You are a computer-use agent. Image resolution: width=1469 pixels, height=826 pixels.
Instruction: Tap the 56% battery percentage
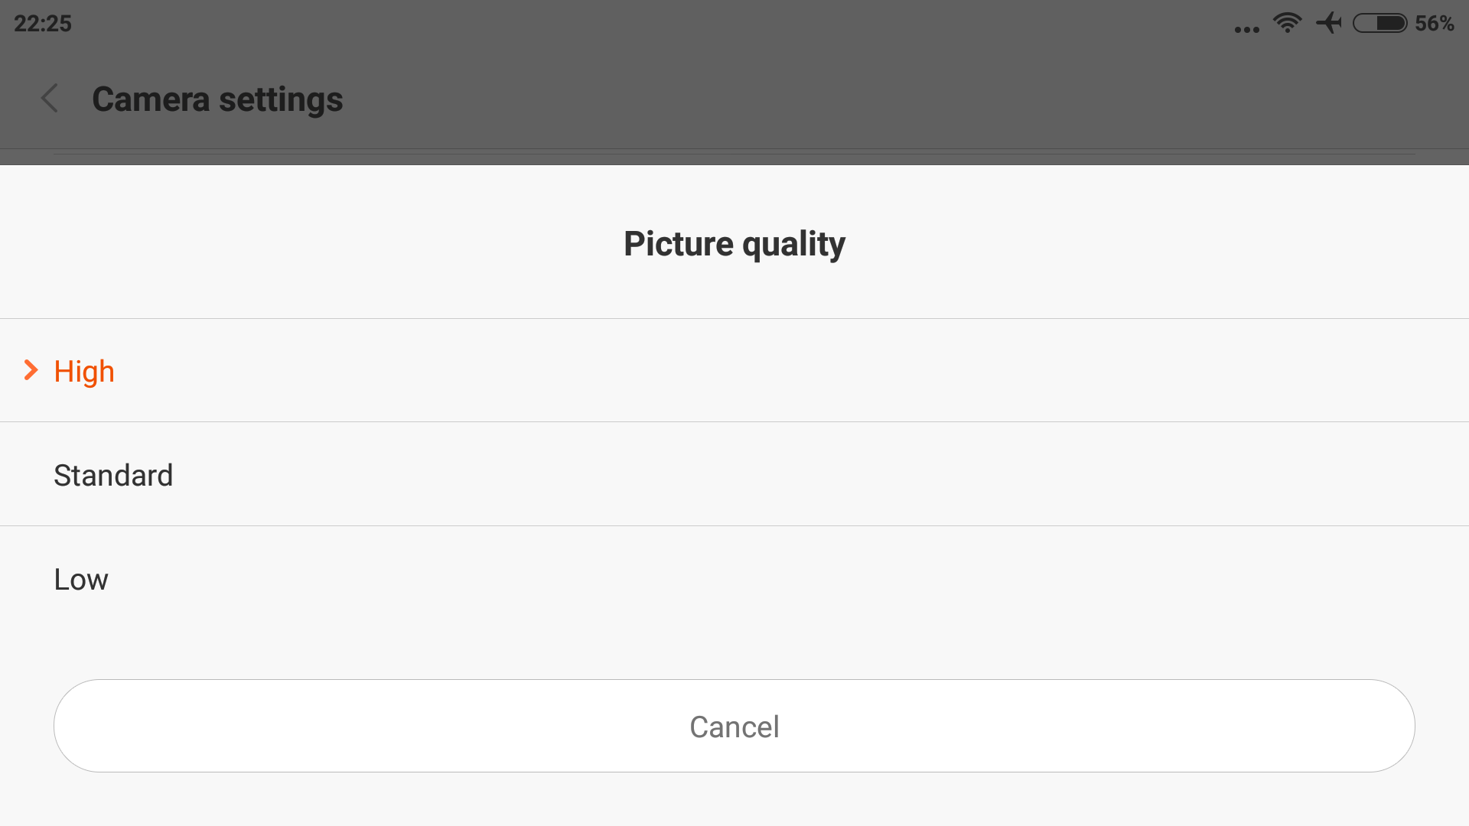click(1435, 24)
